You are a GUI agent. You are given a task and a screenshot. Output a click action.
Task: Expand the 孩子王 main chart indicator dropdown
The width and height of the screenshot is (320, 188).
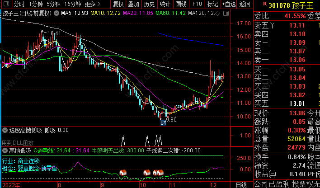(x=56, y=14)
